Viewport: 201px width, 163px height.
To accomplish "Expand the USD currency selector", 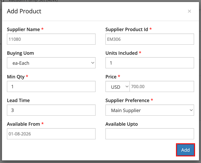I will point(118,87).
